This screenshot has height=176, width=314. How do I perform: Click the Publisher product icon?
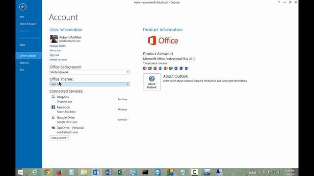click(171, 68)
